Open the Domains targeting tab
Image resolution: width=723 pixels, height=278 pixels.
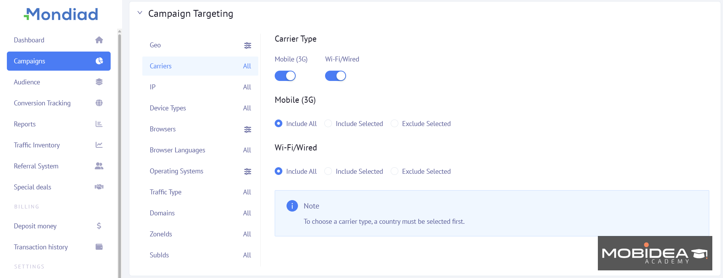coord(200,213)
